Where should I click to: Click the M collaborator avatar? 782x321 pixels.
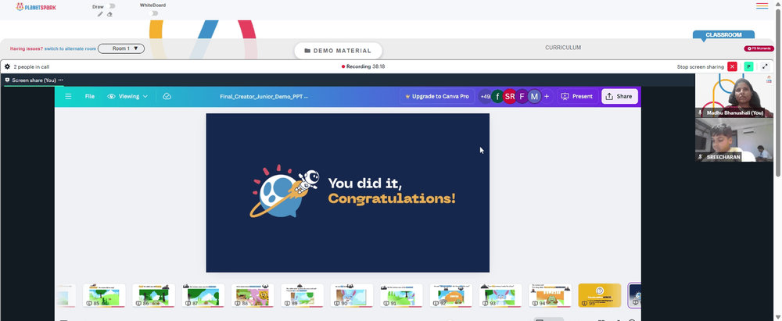[534, 96]
